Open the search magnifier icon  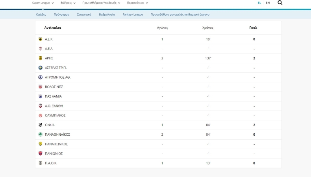click(x=280, y=3)
